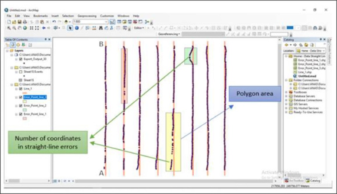Click the Measure ruler tool icon
Screen dimensions: 337x194
coord(94,28)
